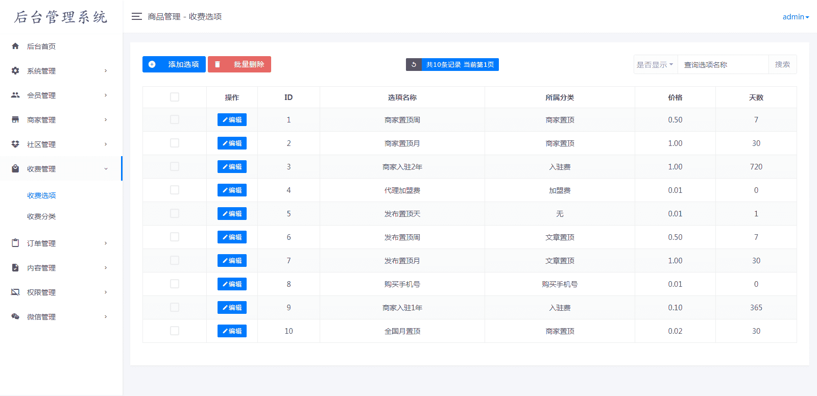
Task: Expand the 社区管理 chevron
Action: pos(106,144)
